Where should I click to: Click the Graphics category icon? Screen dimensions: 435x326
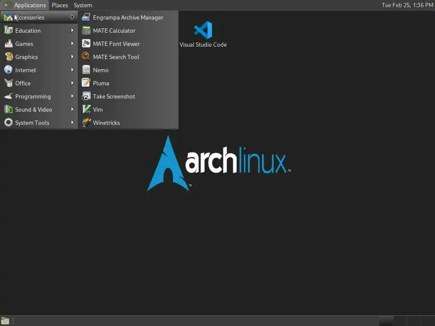(x=8, y=56)
